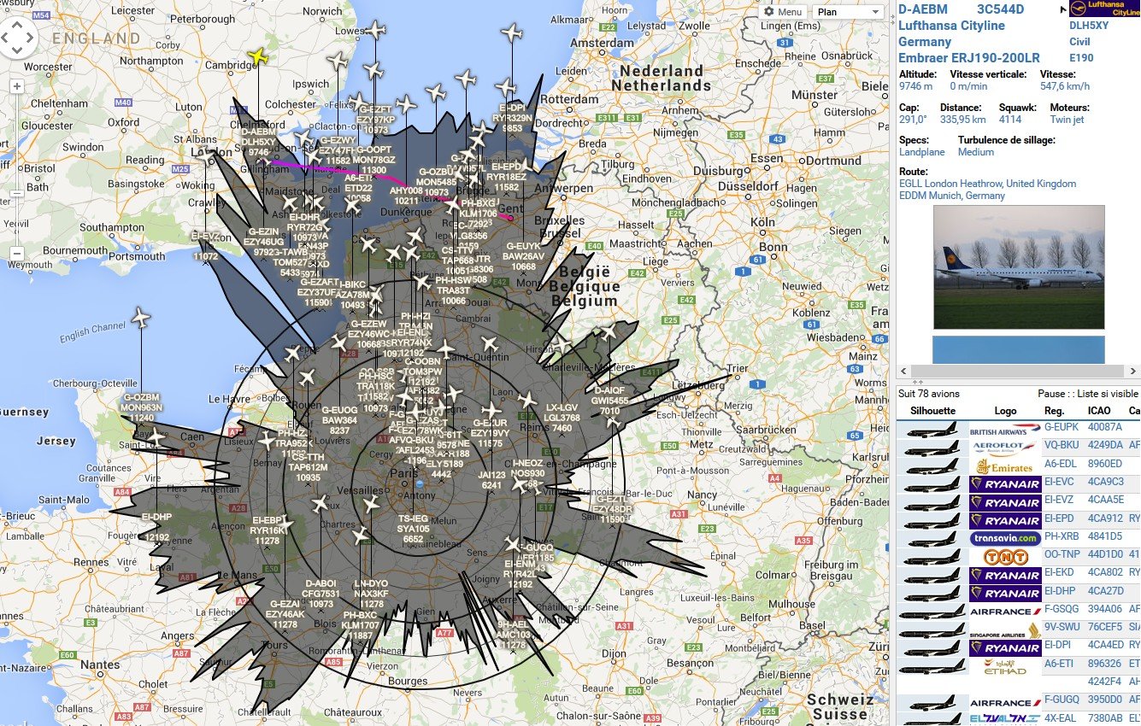Click the 76CEF5 ICAO cell
1141x726 pixels.
pyautogui.click(x=1105, y=627)
